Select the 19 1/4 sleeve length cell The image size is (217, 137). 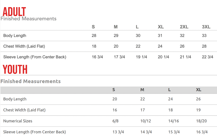(141, 57)
